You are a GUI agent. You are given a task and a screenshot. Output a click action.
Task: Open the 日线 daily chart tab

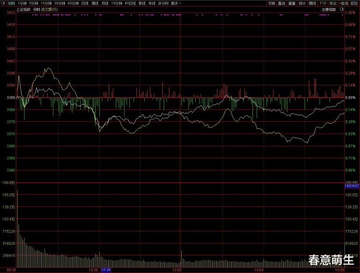tap(85, 3)
